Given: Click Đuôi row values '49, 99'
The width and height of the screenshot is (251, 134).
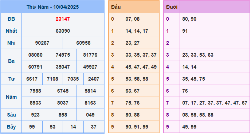Looking at the screenshot, I should (x=189, y=127).
